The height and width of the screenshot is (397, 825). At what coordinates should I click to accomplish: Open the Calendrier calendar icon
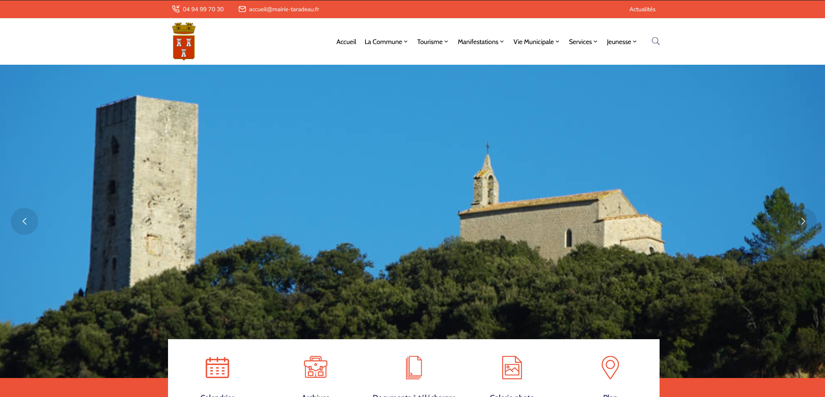(x=217, y=368)
